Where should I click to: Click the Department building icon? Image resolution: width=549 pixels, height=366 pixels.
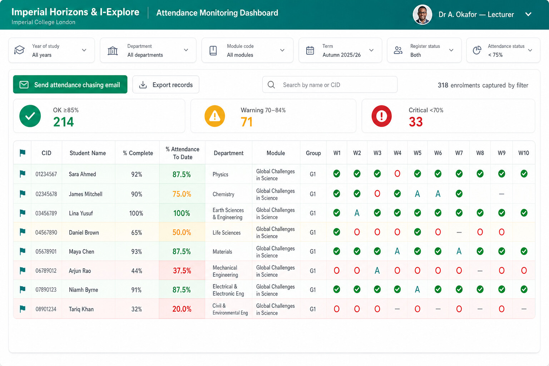pos(113,50)
